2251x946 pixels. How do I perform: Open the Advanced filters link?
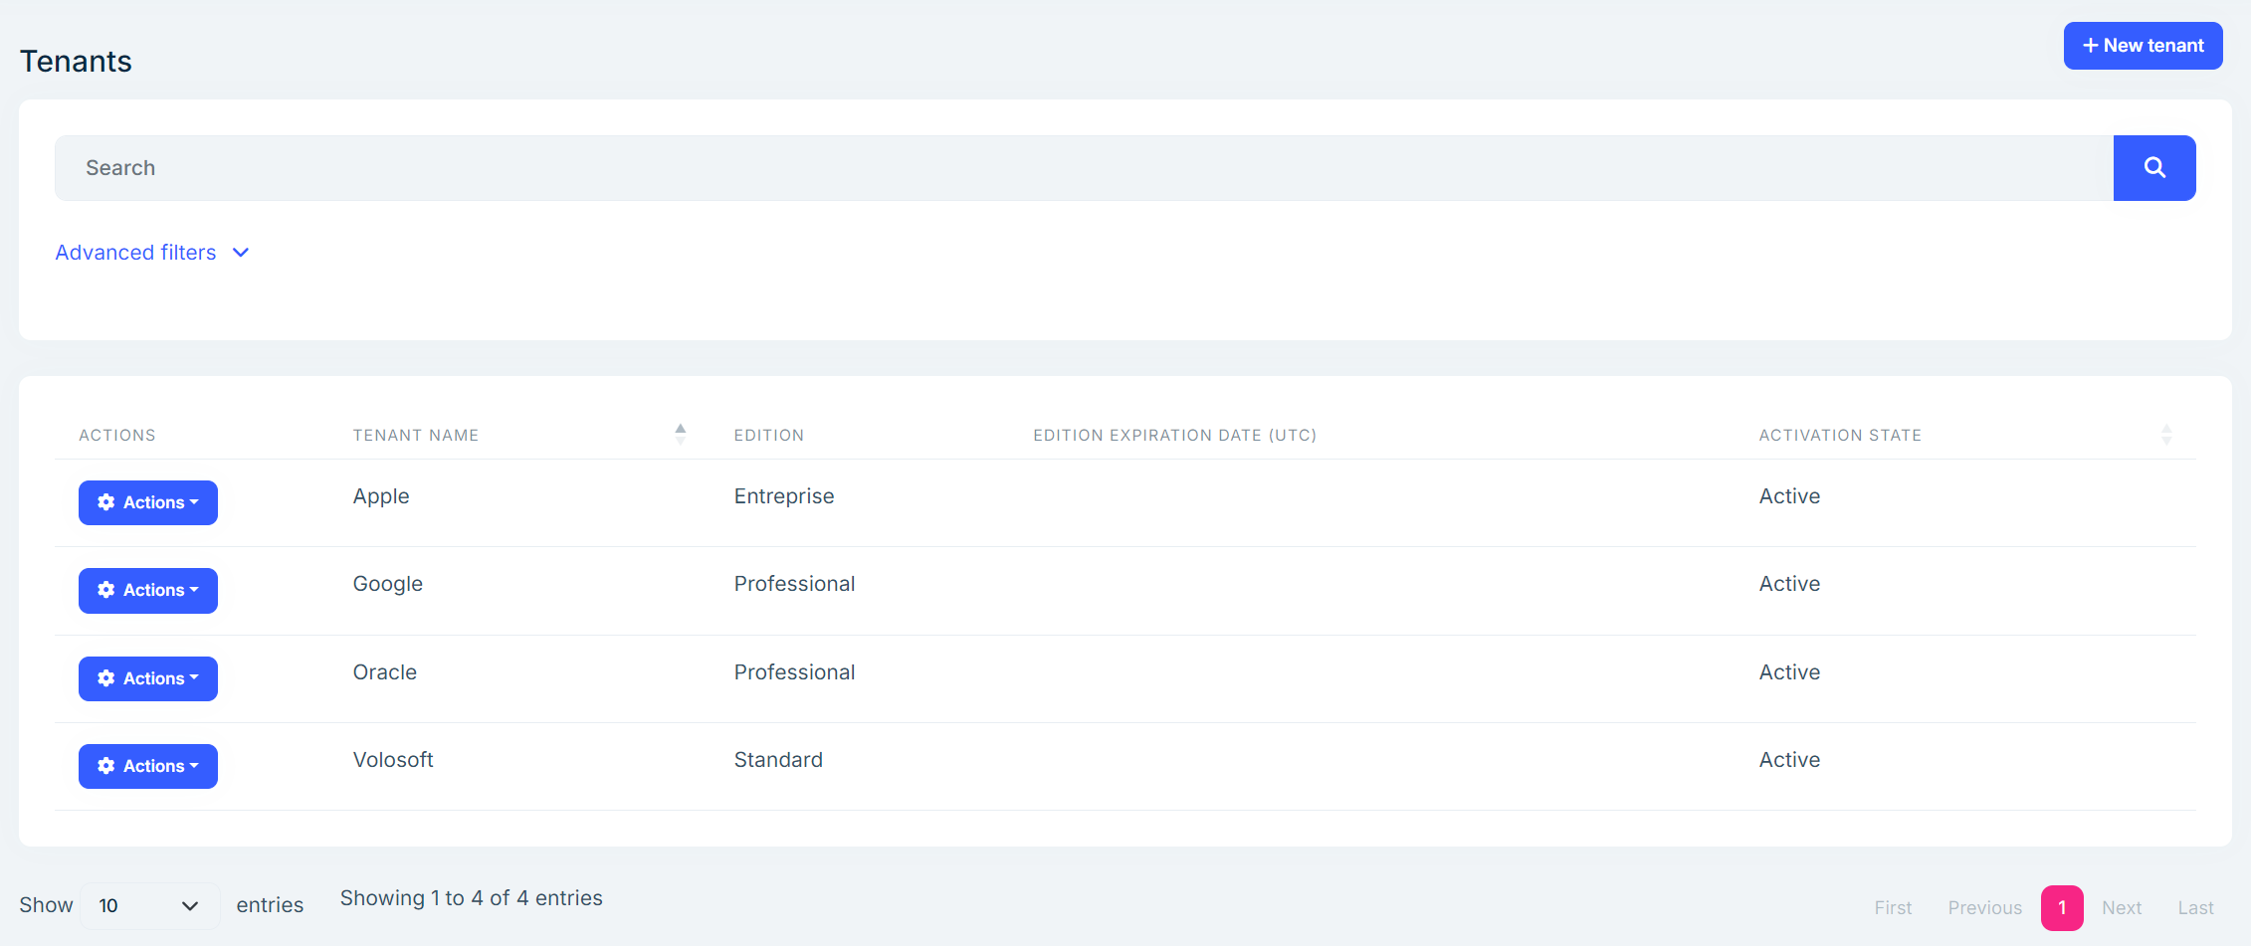135,253
